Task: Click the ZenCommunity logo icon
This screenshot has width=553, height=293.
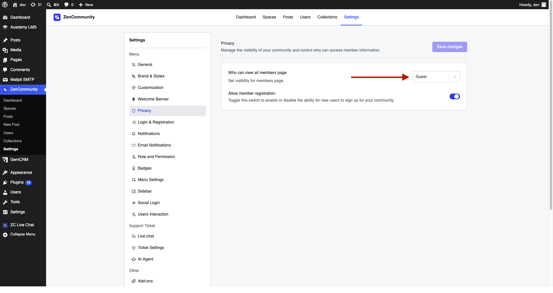Action: (57, 17)
